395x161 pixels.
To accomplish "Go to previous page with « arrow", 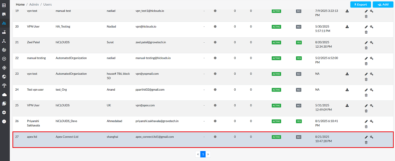I will tap(198, 154).
